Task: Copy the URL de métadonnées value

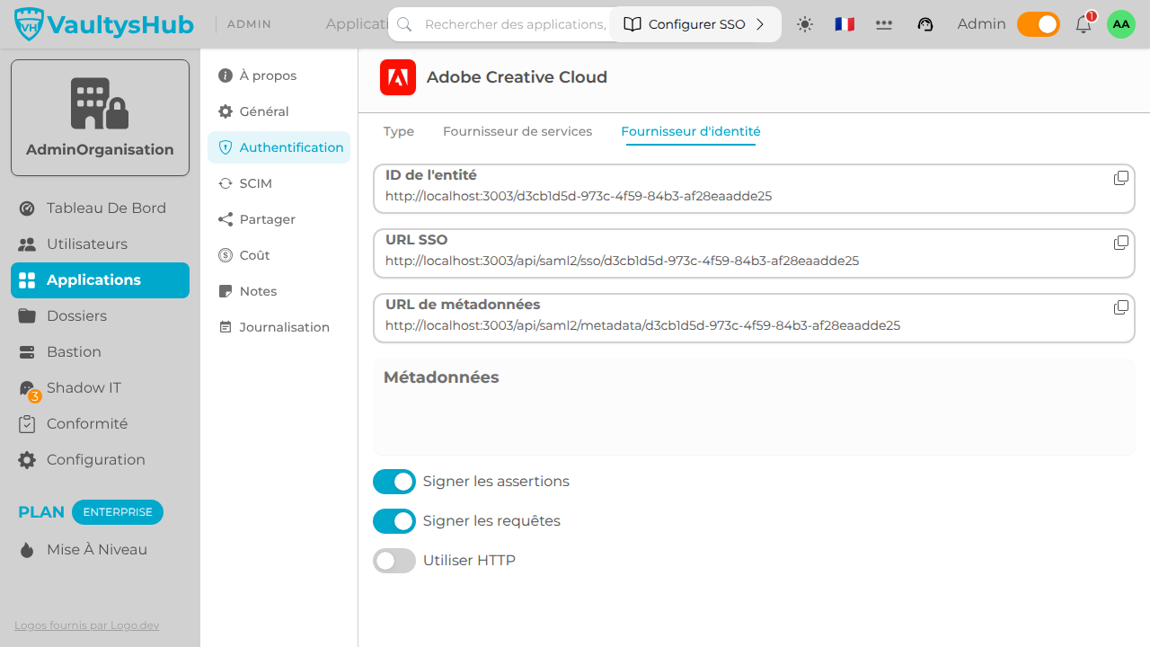Action: coord(1121,307)
